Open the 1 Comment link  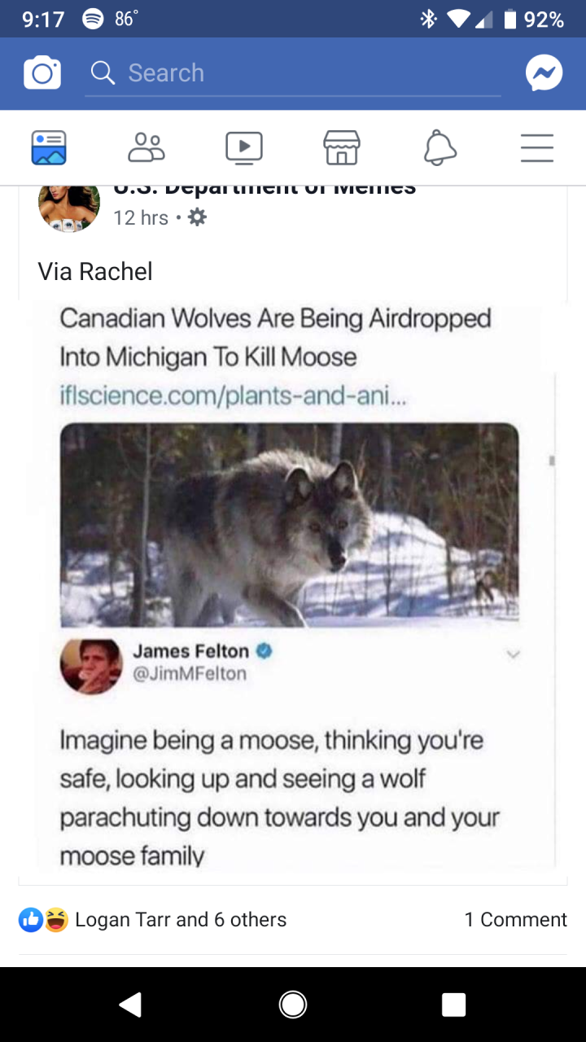515,920
